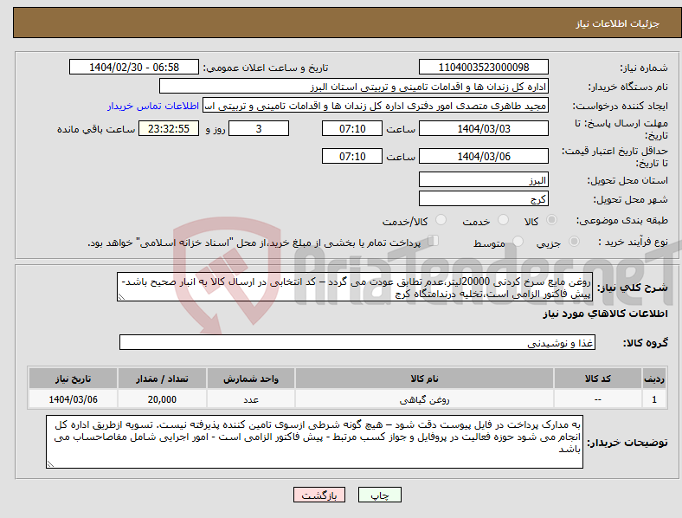682x518 pixels.
Task: Click the buyer notes textarea
Action: (314, 442)
